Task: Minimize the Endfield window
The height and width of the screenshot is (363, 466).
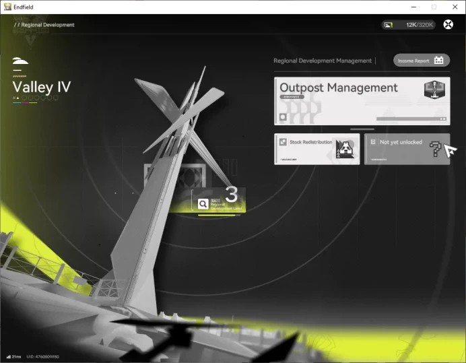Action: (x=413, y=7)
